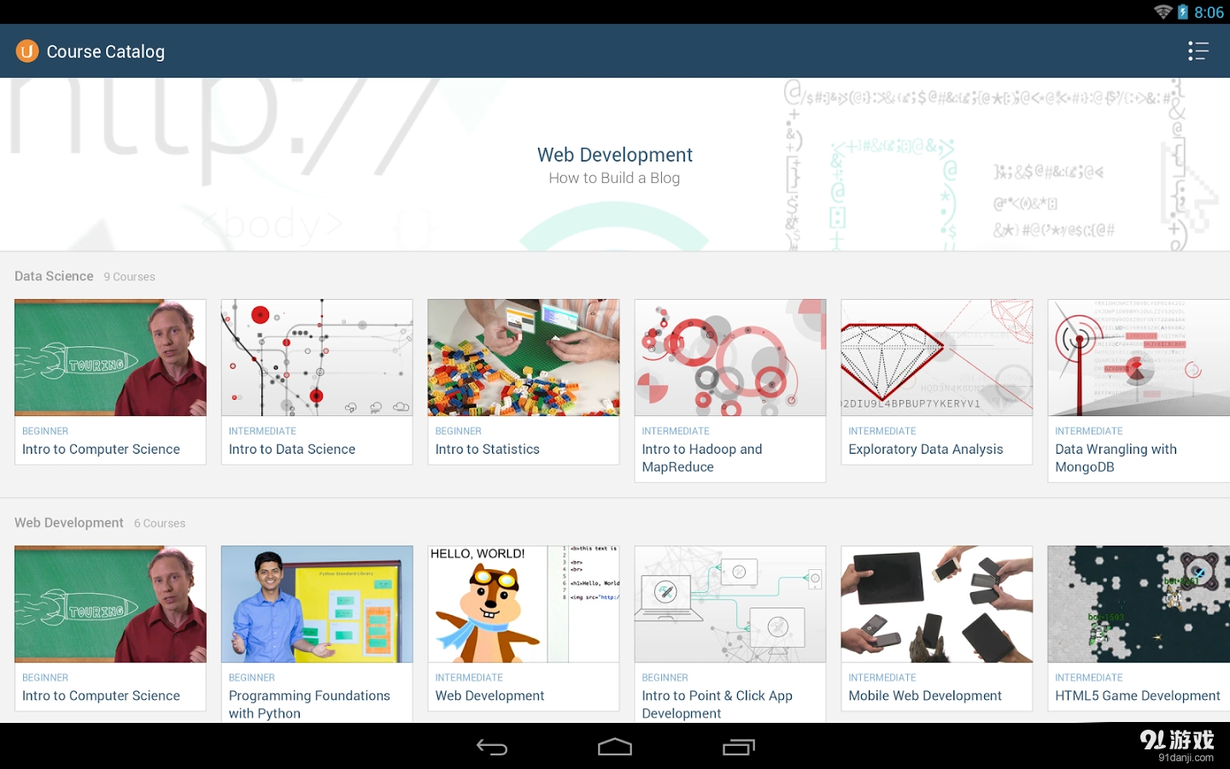Select the Data Science section heading
The image size is (1230, 769).
point(54,276)
